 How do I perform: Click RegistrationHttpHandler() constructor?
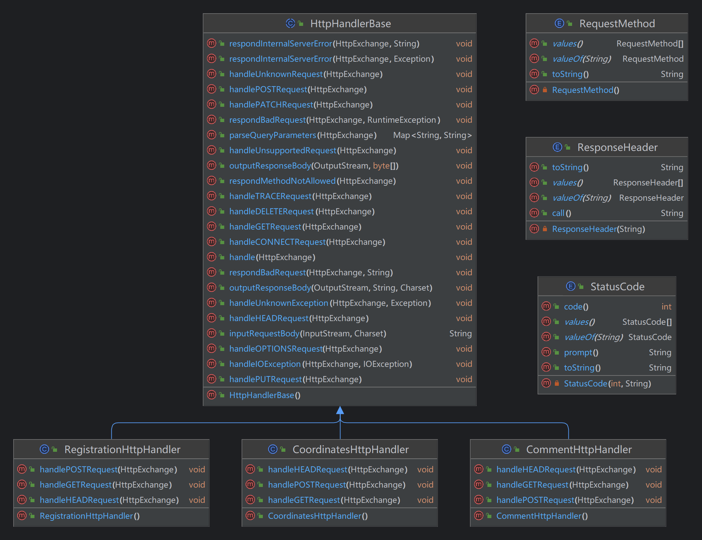89,516
